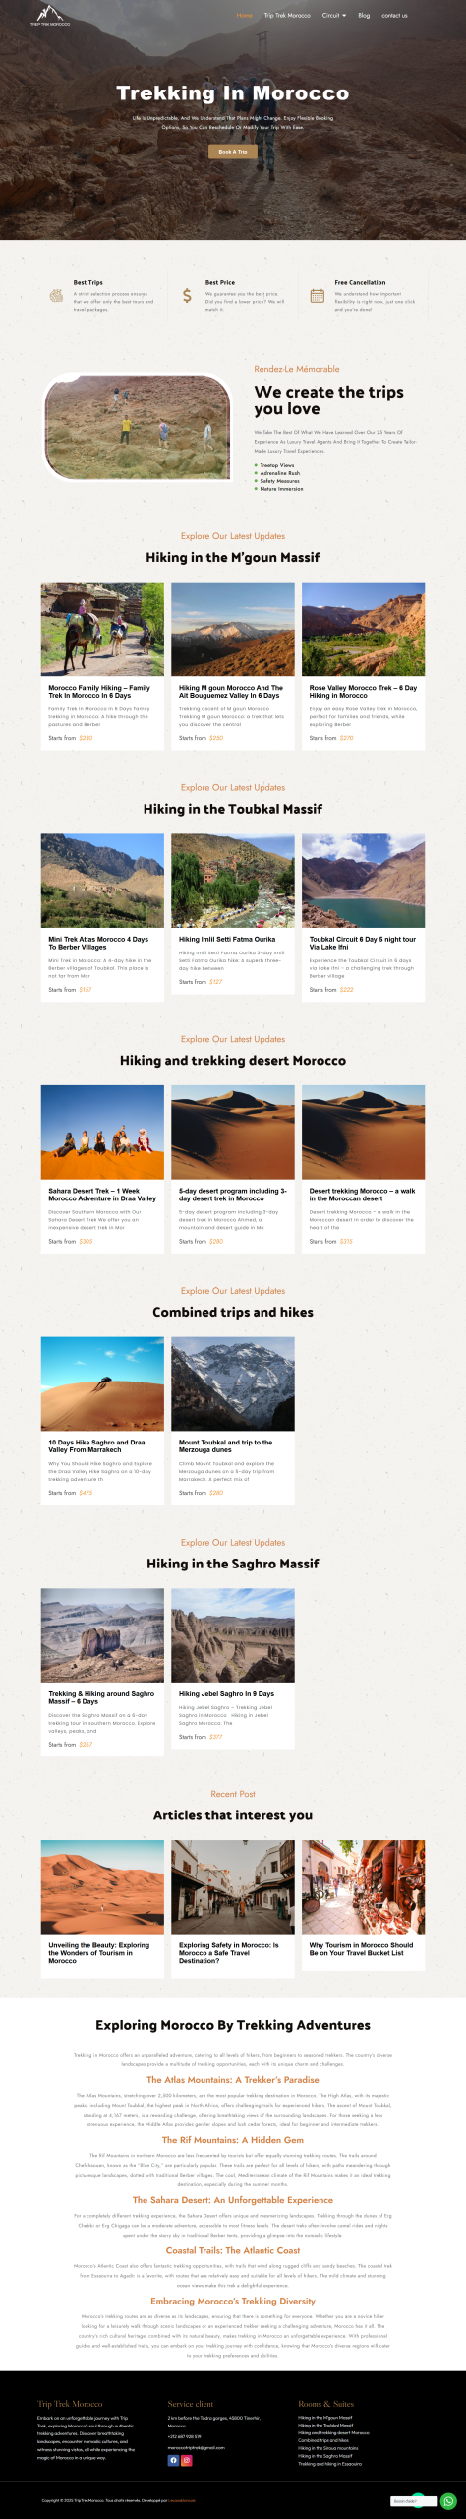
Task: Open the contact us menu link
Action: coord(394,16)
